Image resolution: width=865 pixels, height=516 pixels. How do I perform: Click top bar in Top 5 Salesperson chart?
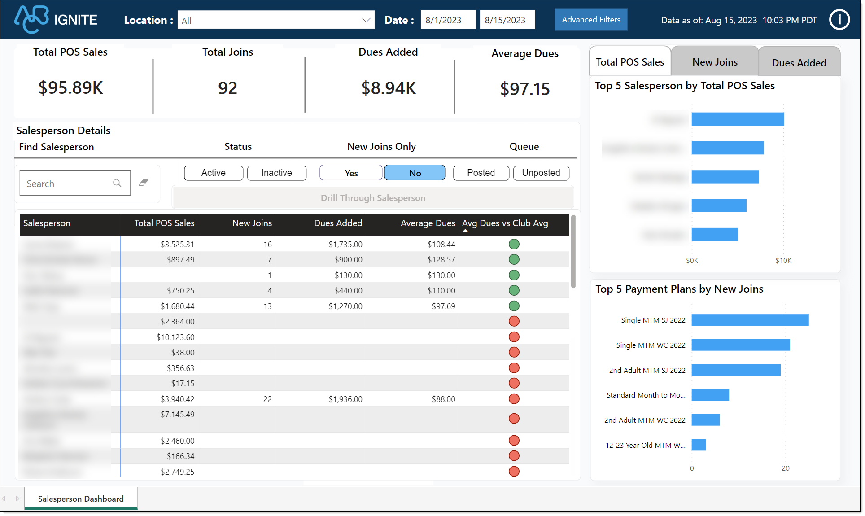tap(738, 119)
